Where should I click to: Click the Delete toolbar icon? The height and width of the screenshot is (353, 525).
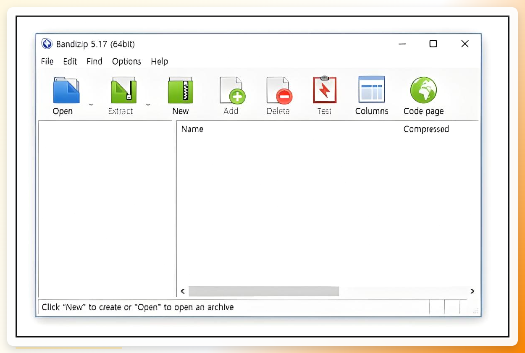click(278, 90)
